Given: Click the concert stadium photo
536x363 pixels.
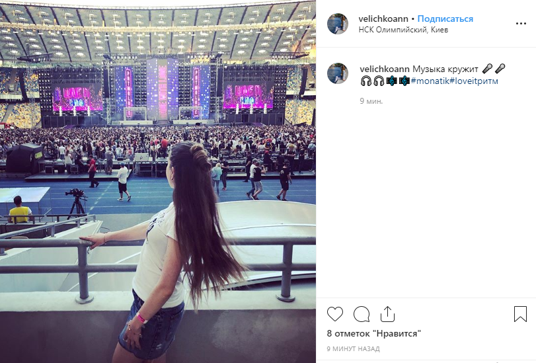Looking at the screenshot, I should (x=158, y=181).
